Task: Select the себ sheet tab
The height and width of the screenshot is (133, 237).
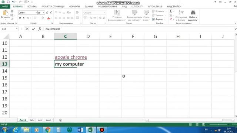Action: pyautogui.click(x=32, y=120)
